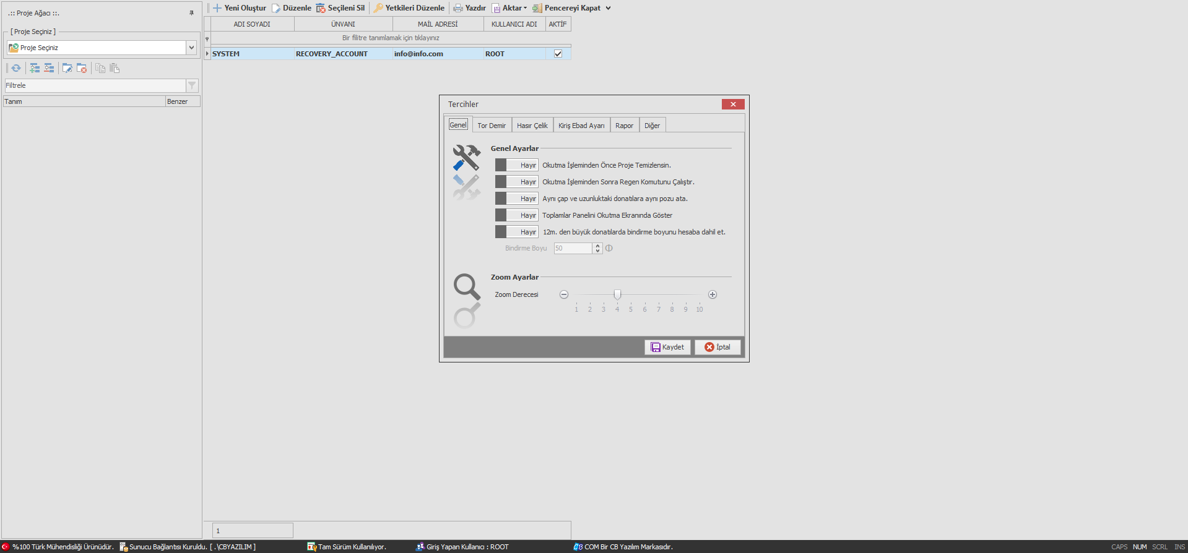1188x553 pixels.
Task: Select the ROOT cell in the grid
Action: click(514, 54)
